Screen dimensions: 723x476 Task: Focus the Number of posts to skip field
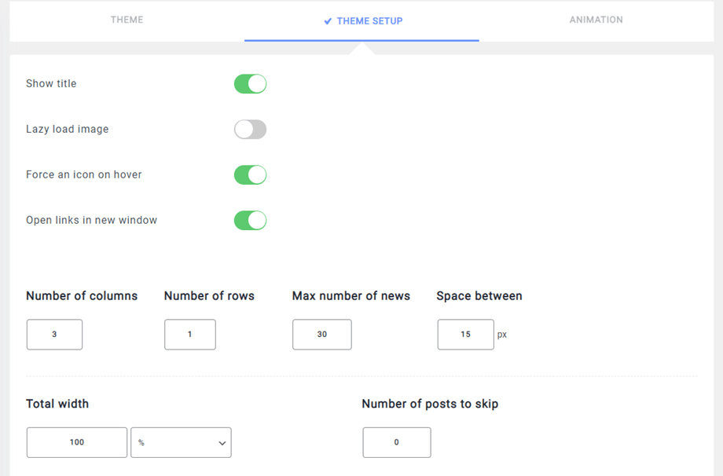click(x=396, y=442)
